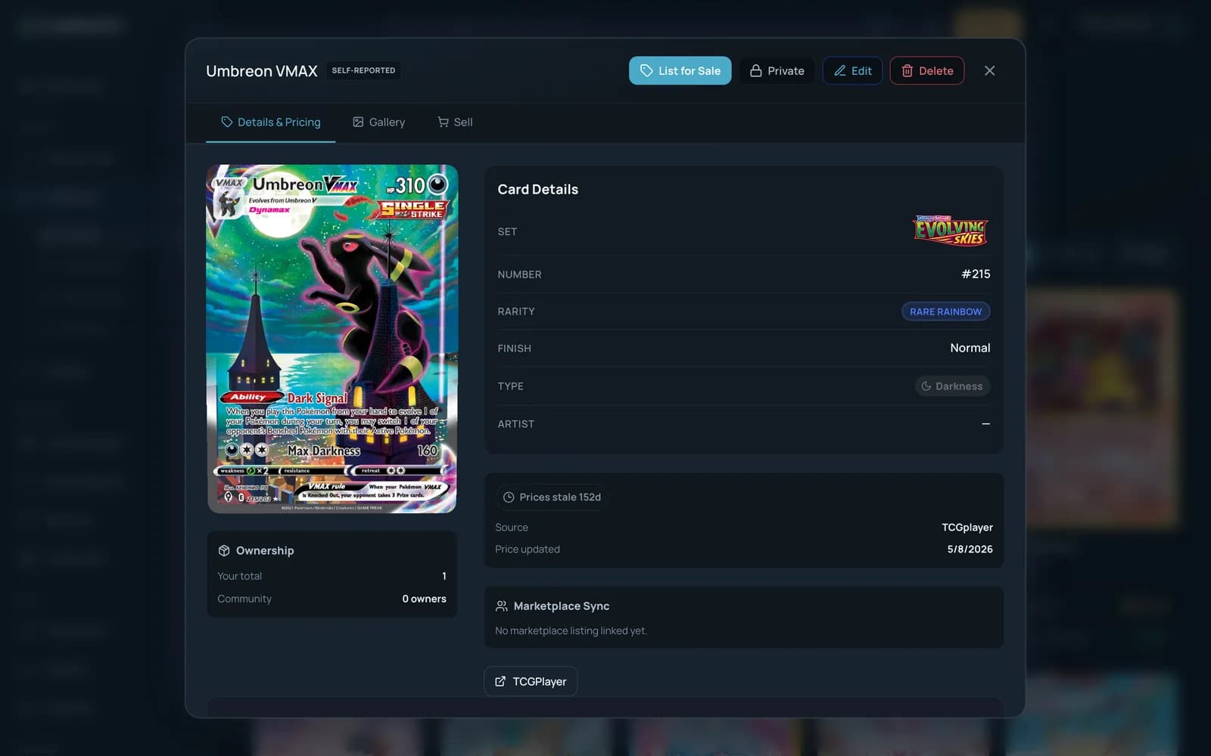
Task: Click the List for Sale button
Action: tap(680, 70)
